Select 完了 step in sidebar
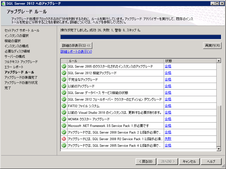Image resolution: width=226 pixels, height=169 pixels. pyautogui.click(x=8, y=88)
